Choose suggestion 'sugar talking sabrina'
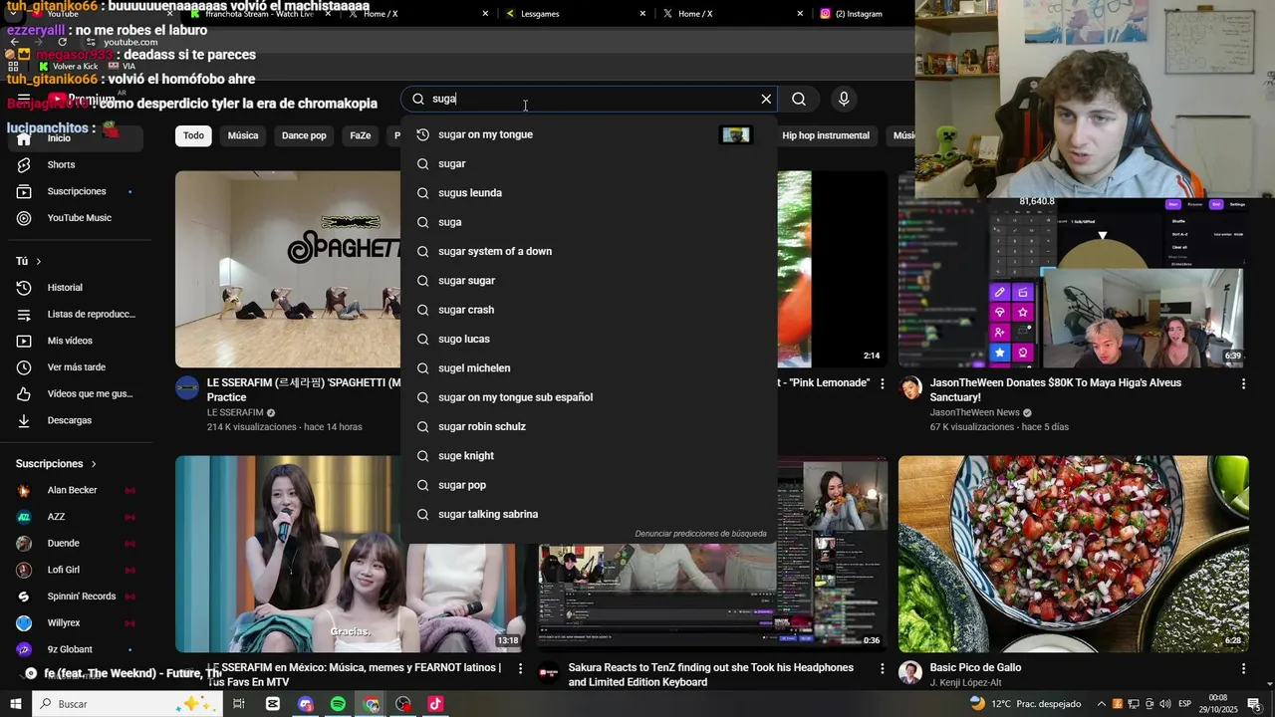This screenshot has width=1275, height=717. (x=589, y=515)
